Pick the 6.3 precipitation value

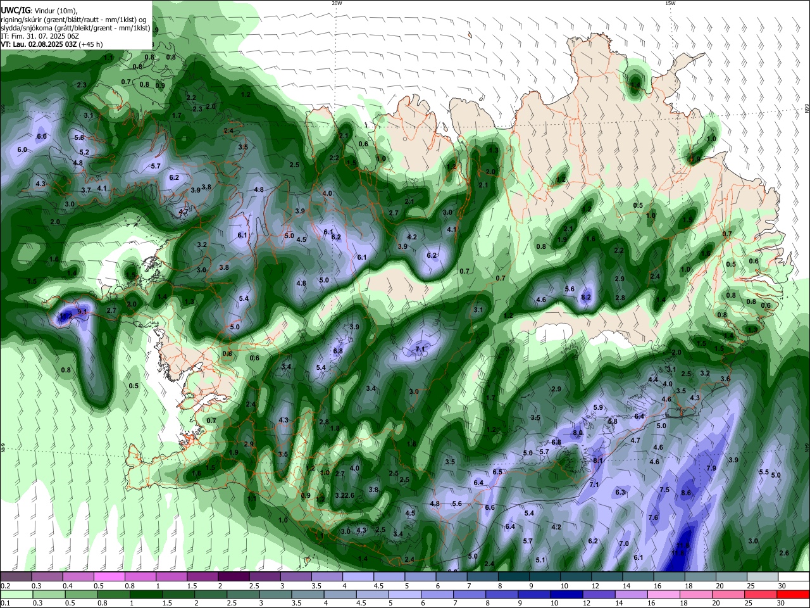[620, 492]
